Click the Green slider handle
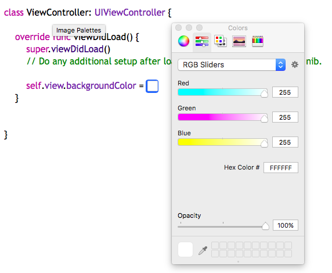This screenshot has width=332, height=273. [264, 118]
